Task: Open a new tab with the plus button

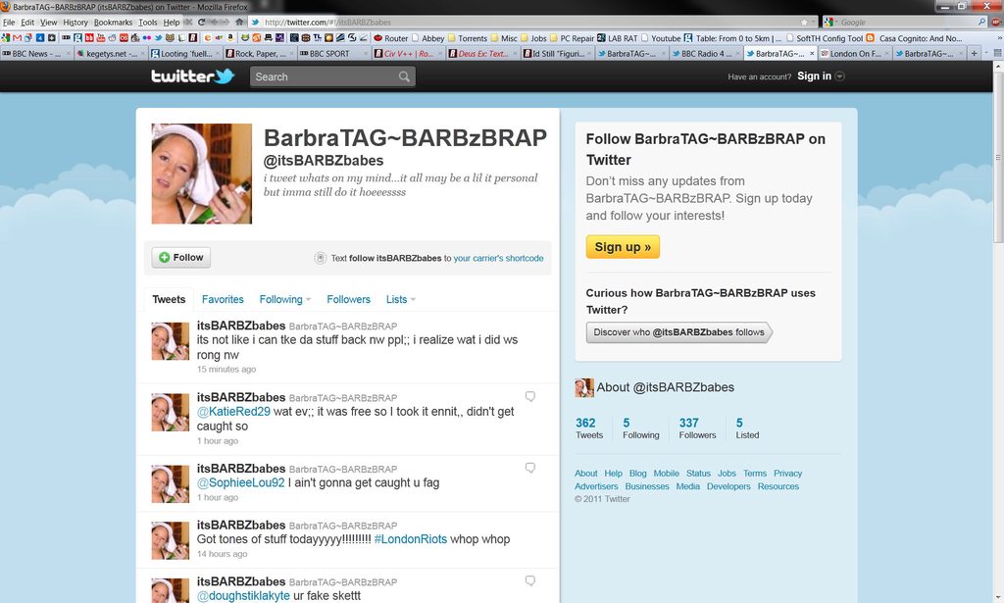Action: [975, 54]
